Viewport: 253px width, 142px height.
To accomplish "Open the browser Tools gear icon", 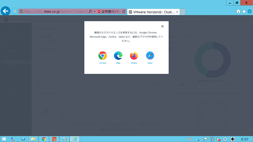I will (250, 11).
